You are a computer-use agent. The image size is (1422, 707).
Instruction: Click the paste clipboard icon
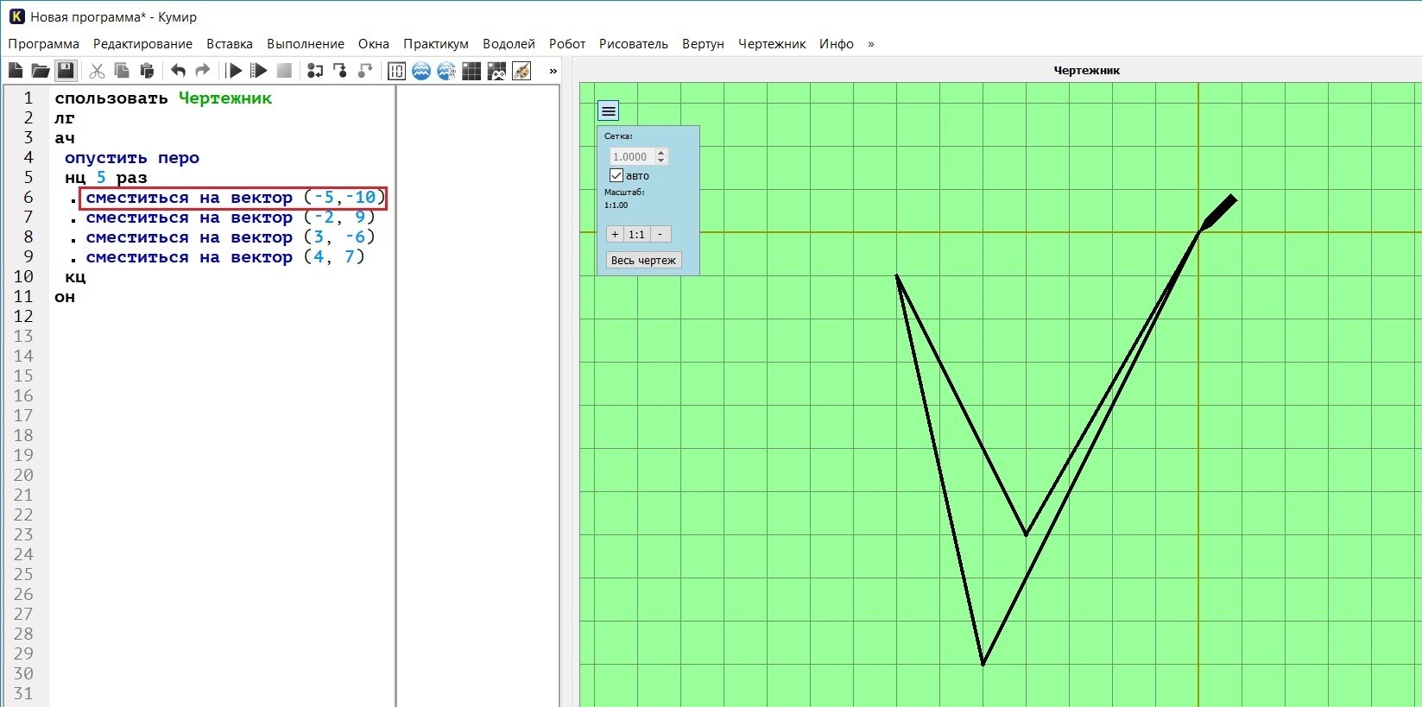click(147, 71)
